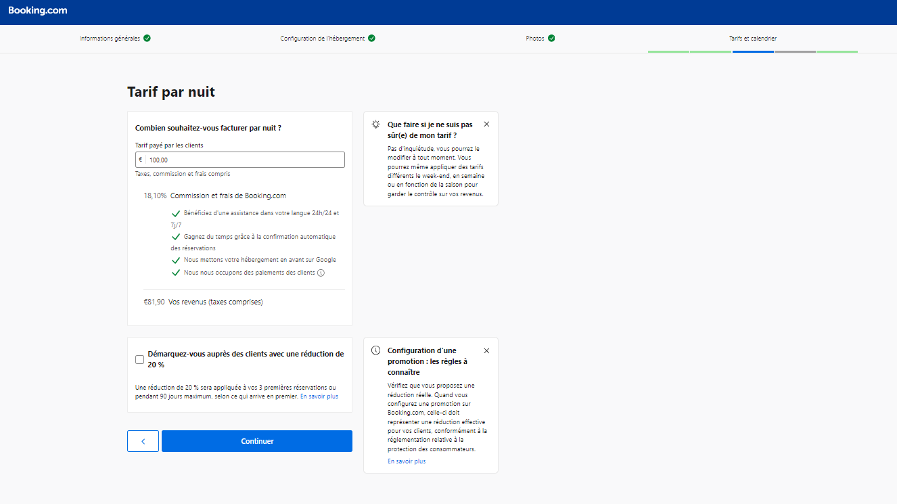The height and width of the screenshot is (504, 897).
Task: Enable the 20 % reduction checkbox
Action: [139, 359]
